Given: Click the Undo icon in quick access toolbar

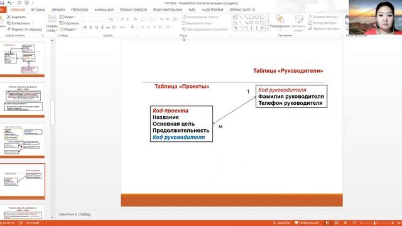Looking at the screenshot, I should point(9,3).
